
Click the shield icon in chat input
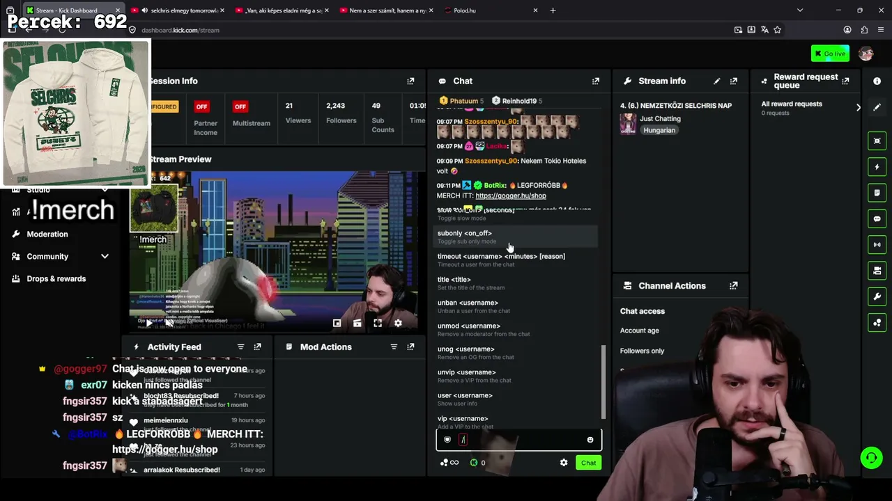[x=447, y=440]
